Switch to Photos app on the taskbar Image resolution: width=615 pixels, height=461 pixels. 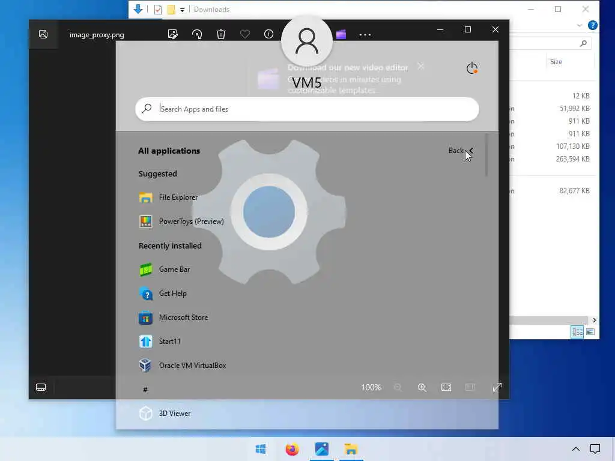click(x=322, y=449)
